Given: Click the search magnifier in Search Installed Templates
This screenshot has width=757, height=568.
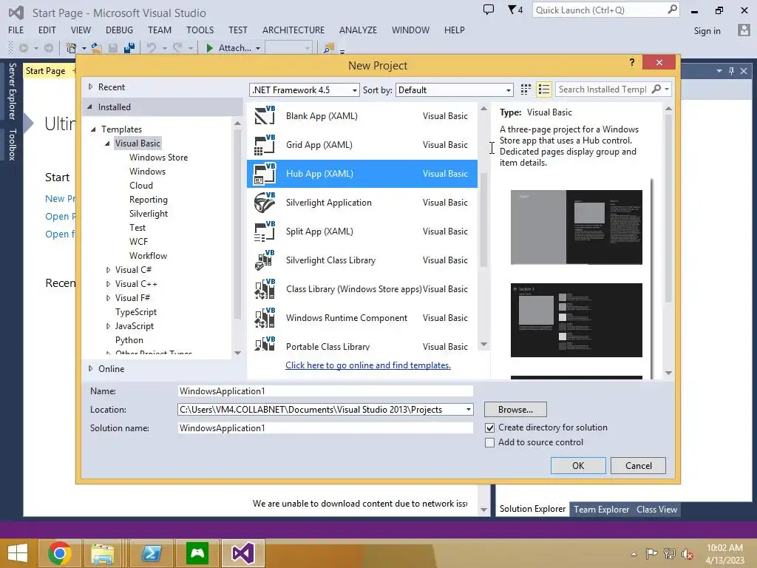Looking at the screenshot, I should click(x=656, y=89).
